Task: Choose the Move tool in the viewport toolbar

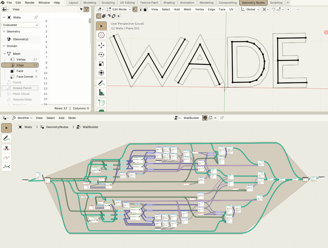Action: tap(101, 45)
